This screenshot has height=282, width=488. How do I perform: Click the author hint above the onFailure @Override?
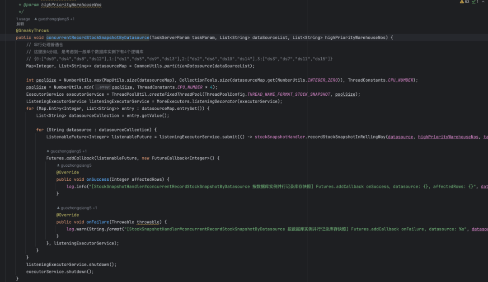(x=77, y=208)
